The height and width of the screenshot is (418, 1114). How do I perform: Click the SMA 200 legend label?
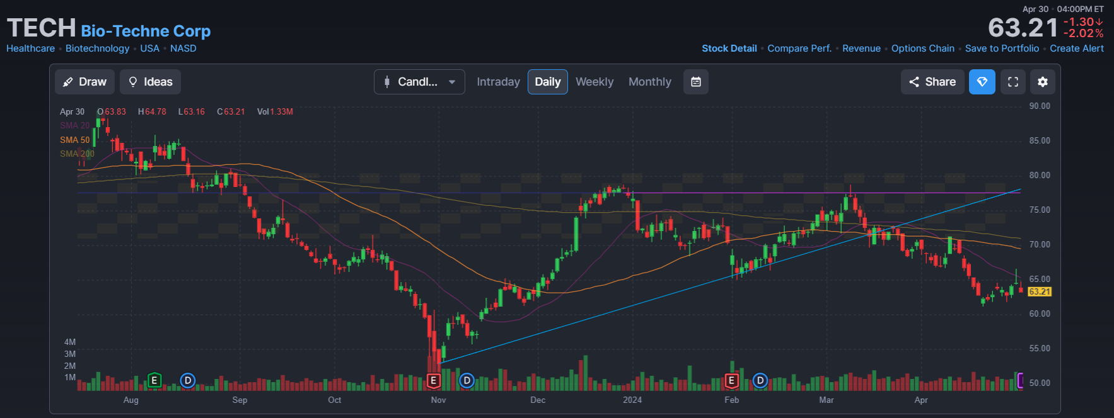(x=77, y=154)
